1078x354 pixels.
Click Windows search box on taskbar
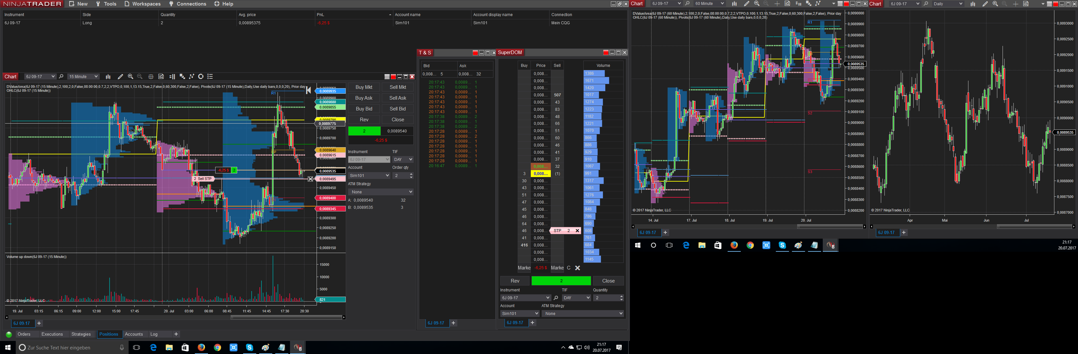point(71,348)
